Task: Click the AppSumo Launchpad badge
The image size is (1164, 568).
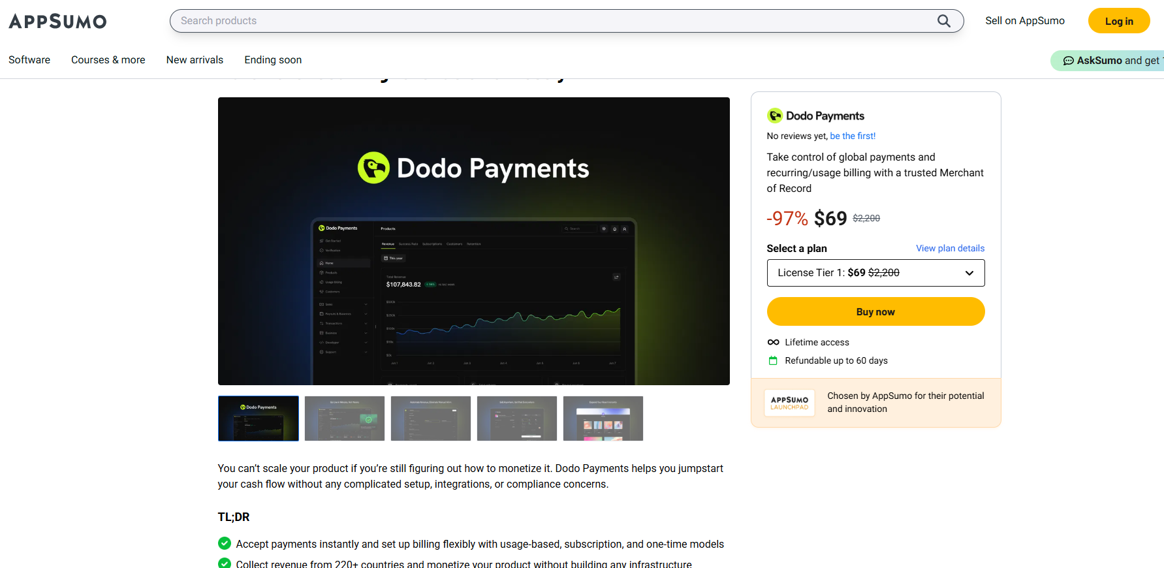Action: 789,403
